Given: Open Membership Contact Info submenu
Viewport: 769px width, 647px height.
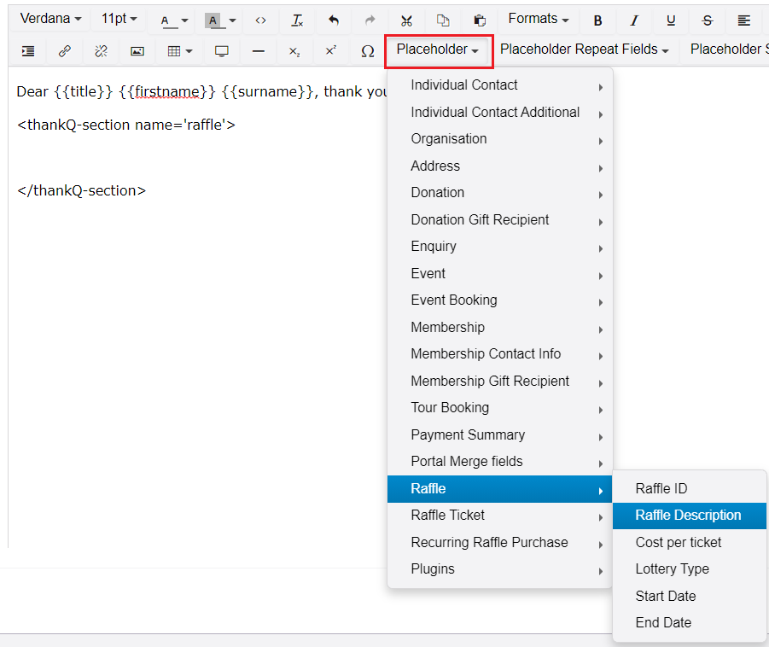Looking at the screenshot, I should tap(500, 354).
